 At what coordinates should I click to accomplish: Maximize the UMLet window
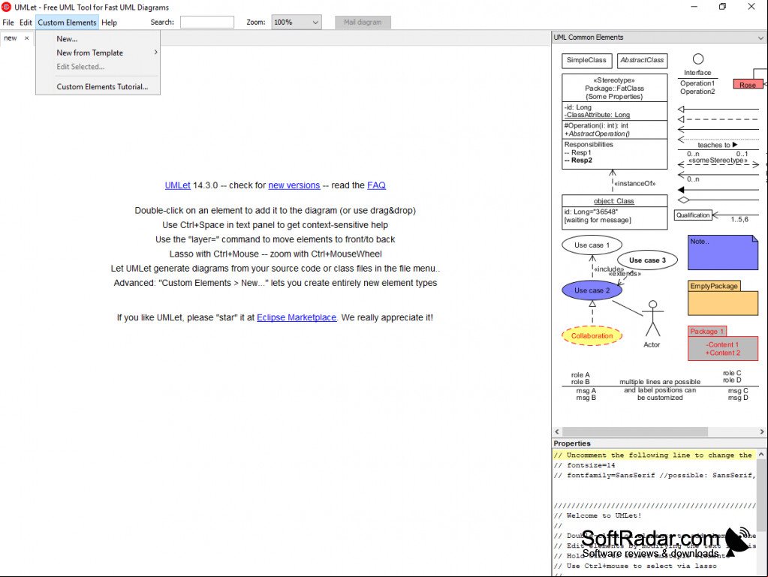(x=722, y=7)
